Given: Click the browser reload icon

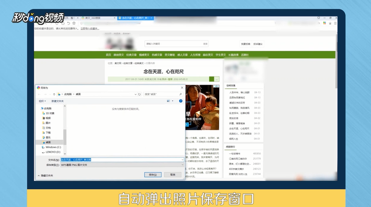Looking at the screenshot, I should [57, 23].
